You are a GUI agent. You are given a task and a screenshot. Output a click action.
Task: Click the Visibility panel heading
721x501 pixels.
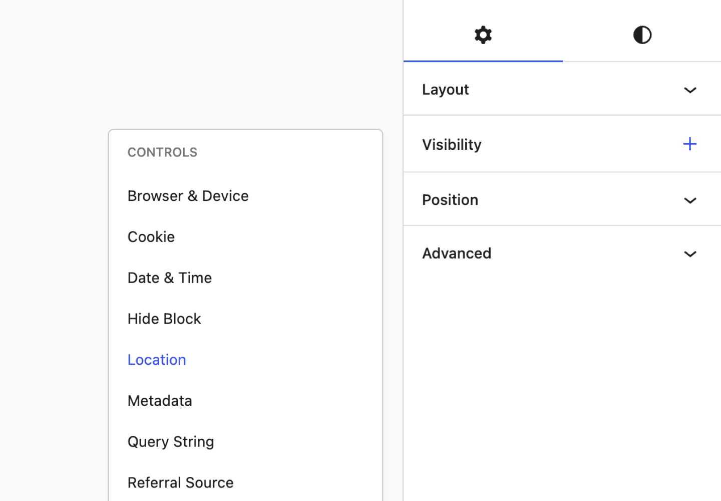tap(452, 145)
